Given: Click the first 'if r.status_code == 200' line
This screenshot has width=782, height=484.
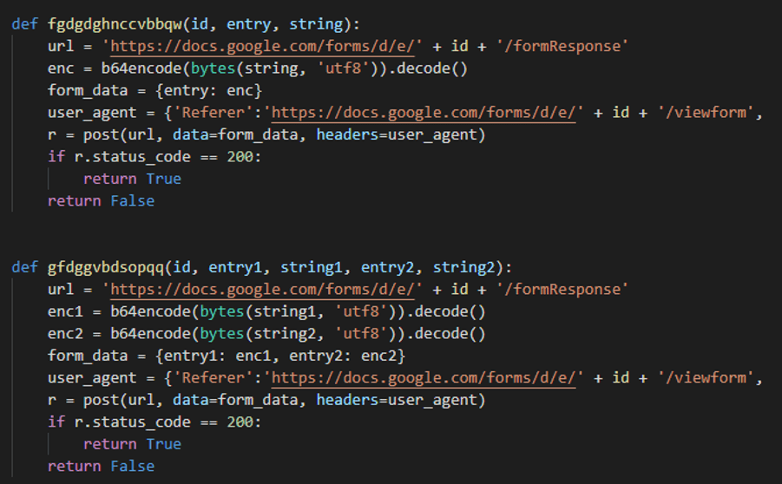Looking at the screenshot, I should tap(154, 157).
